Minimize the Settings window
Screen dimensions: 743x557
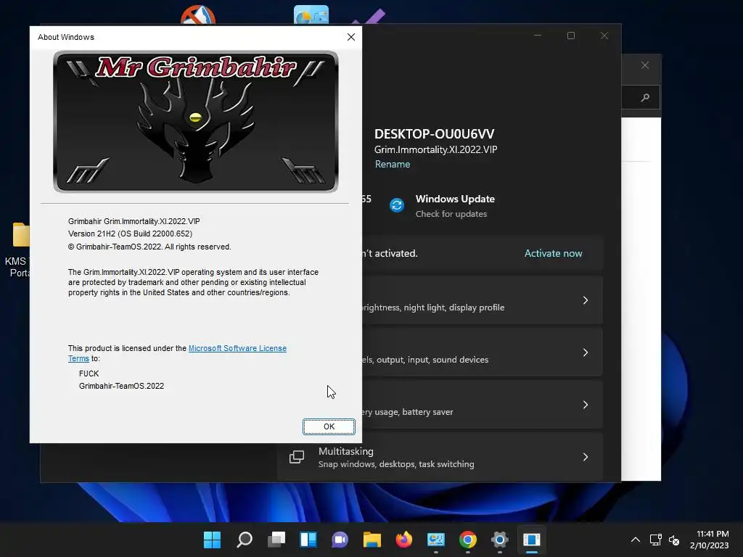pos(538,36)
